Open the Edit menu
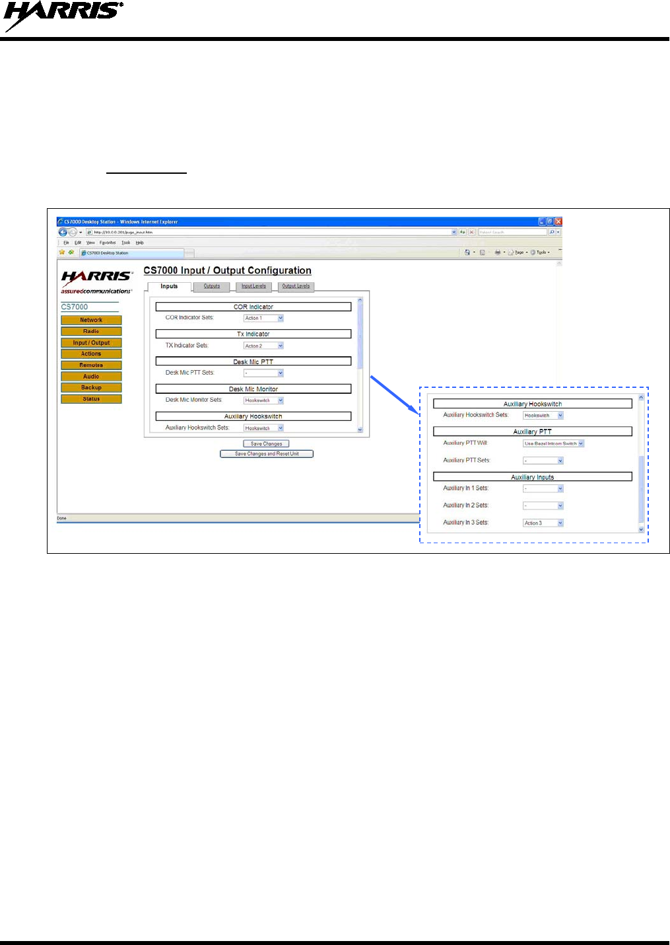This screenshot has width=670, height=945. pyautogui.click(x=78, y=243)
